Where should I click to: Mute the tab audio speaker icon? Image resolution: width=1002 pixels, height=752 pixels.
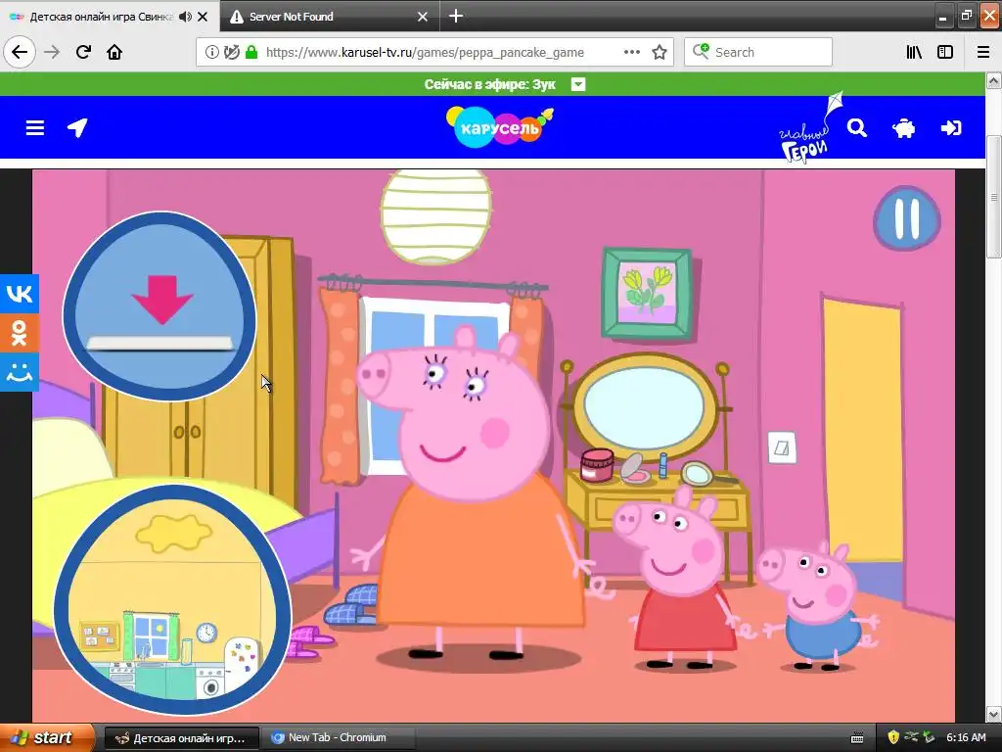185,17
